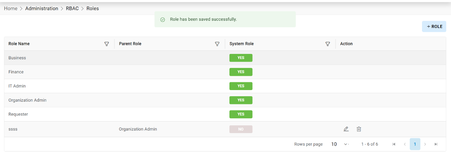
Task: Click the YES badge for Business role
Action: (241, 58)
